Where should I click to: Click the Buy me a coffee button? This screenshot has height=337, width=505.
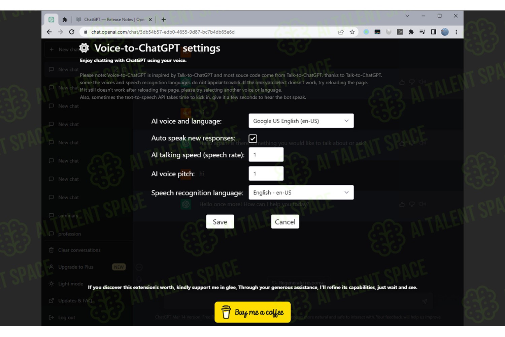tap(252, 312)
